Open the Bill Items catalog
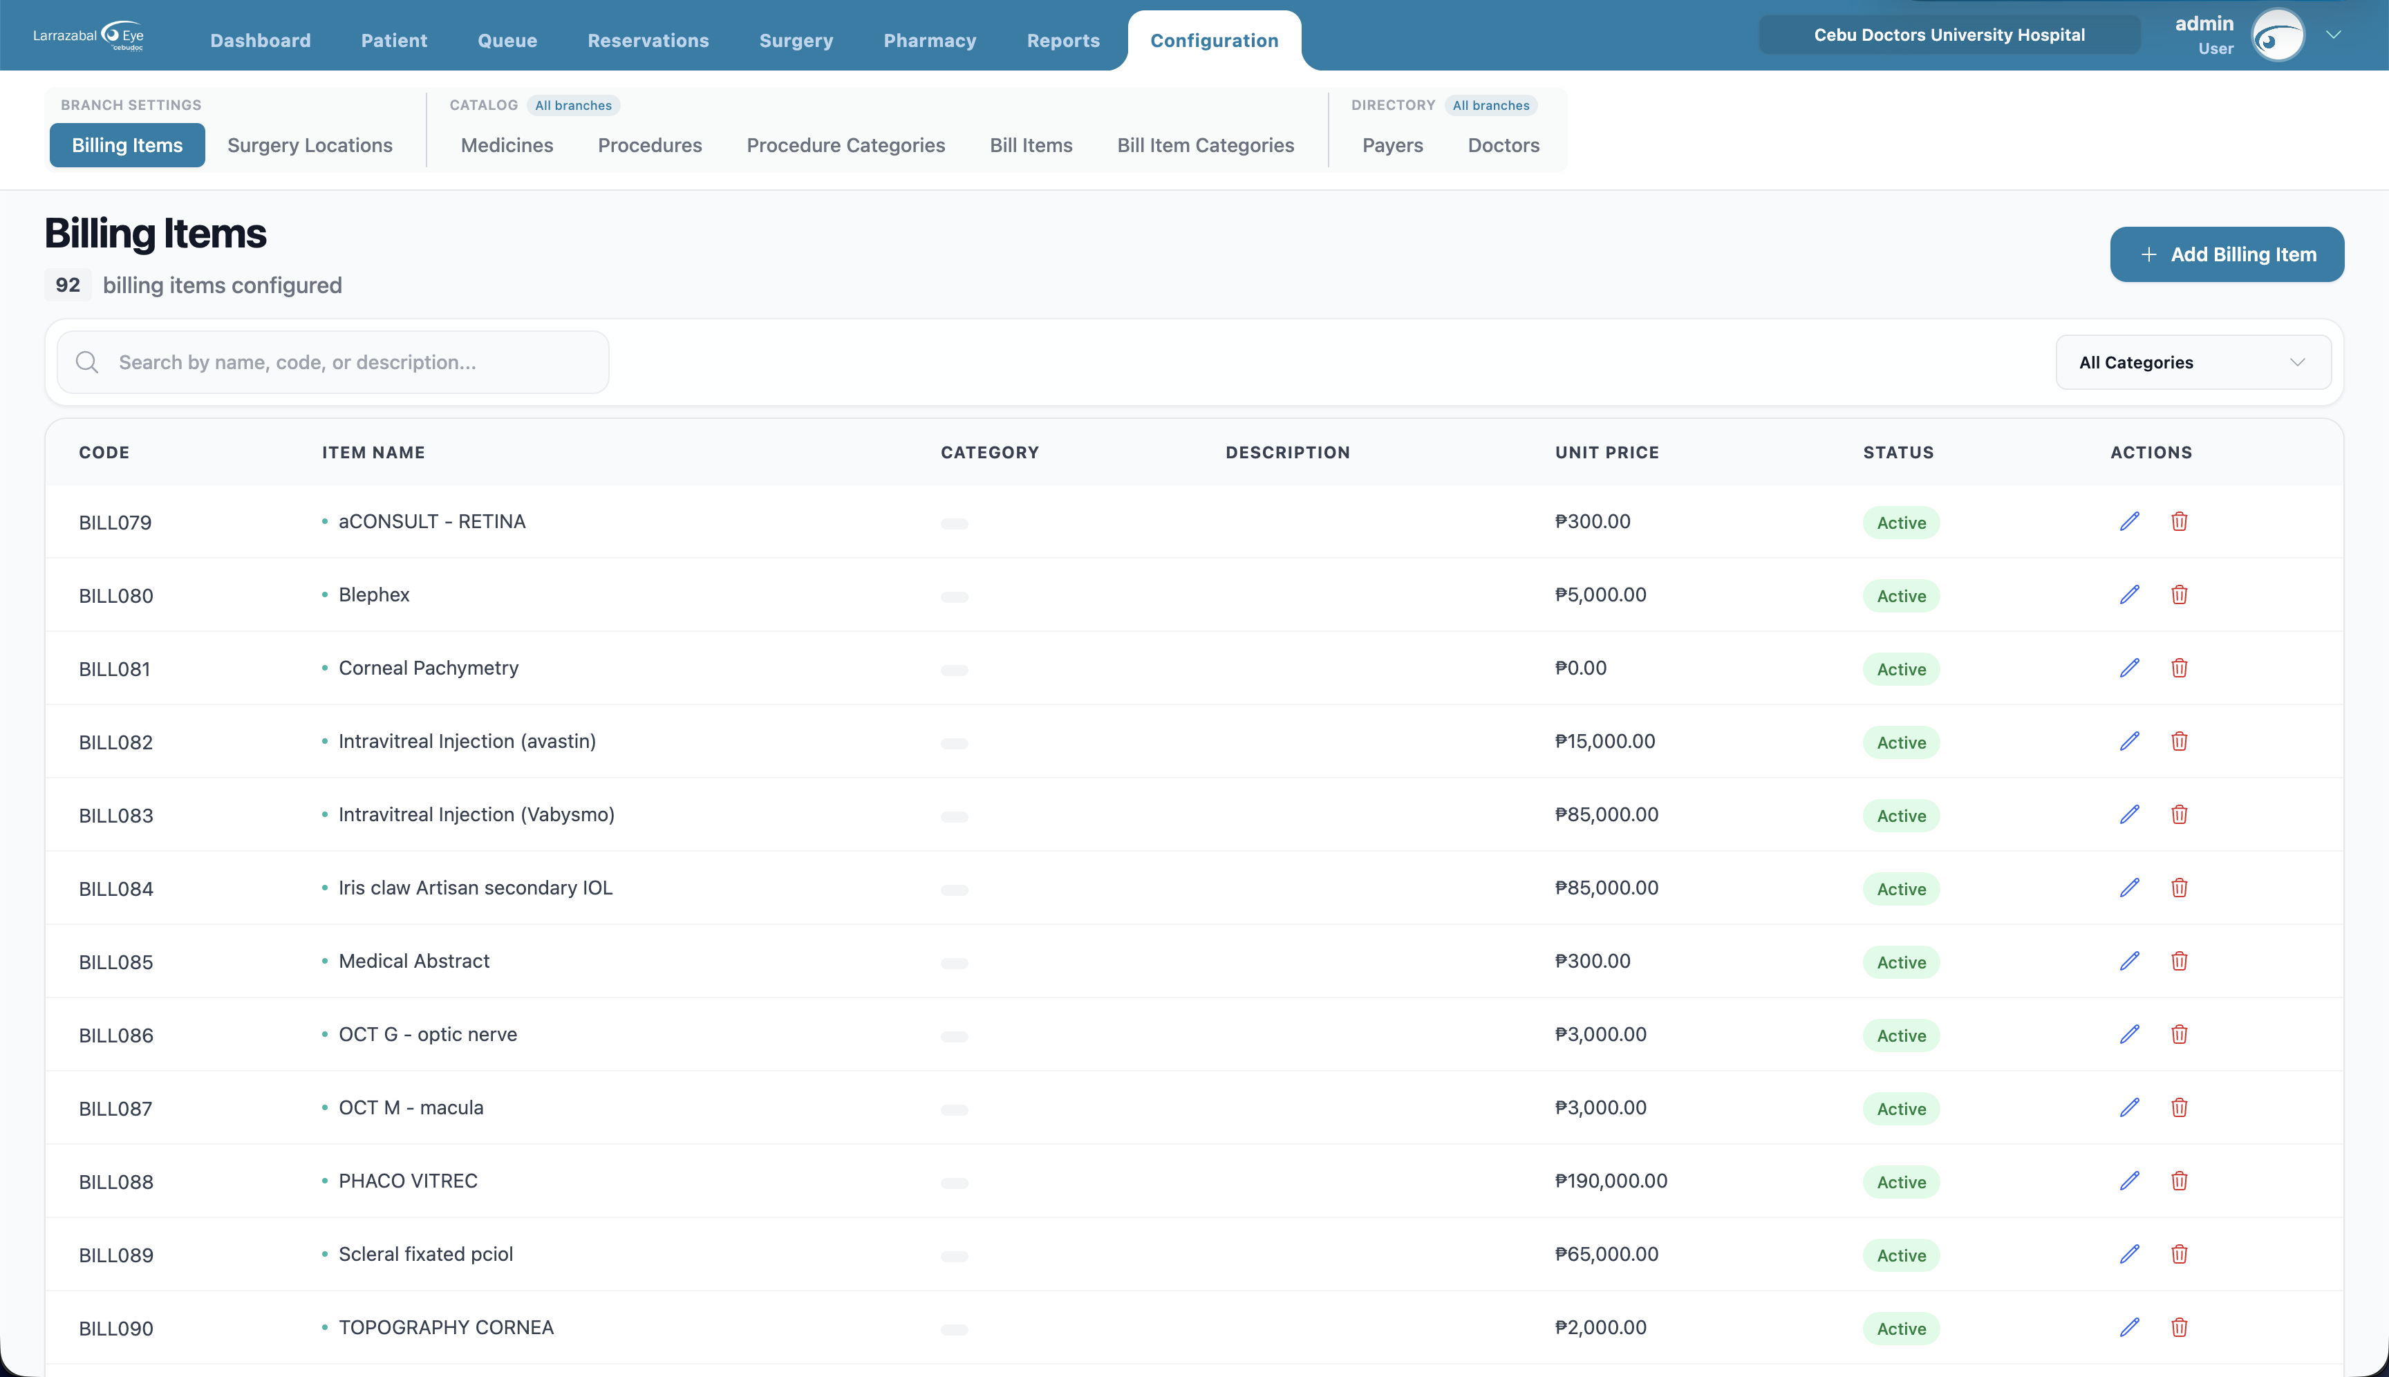2389x1377 pixels. (x=1030, y=144)
